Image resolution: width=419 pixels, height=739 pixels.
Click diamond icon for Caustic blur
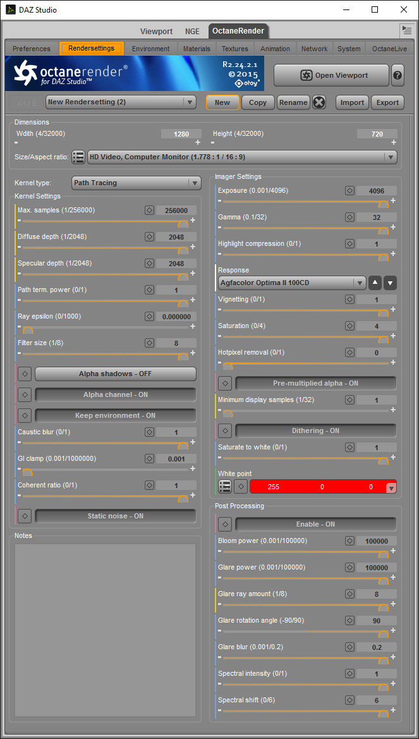pyautogui.click(x=149, y=432)
